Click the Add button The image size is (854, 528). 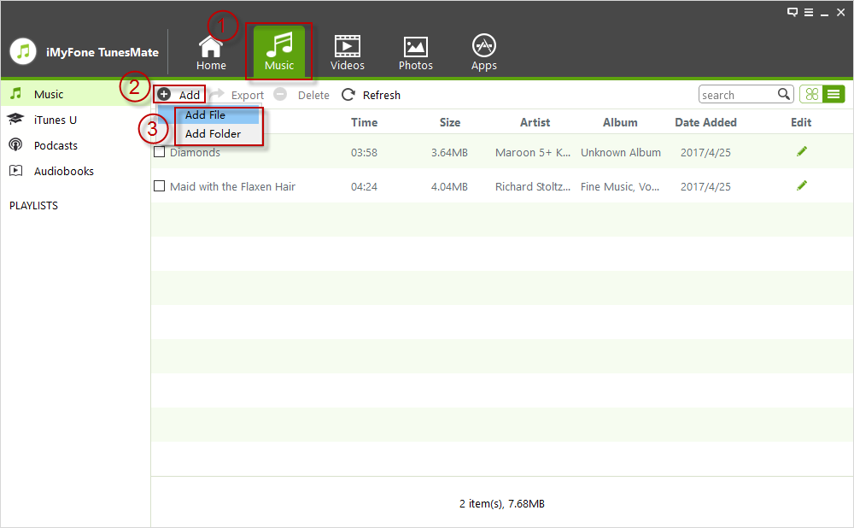point(179,95)
